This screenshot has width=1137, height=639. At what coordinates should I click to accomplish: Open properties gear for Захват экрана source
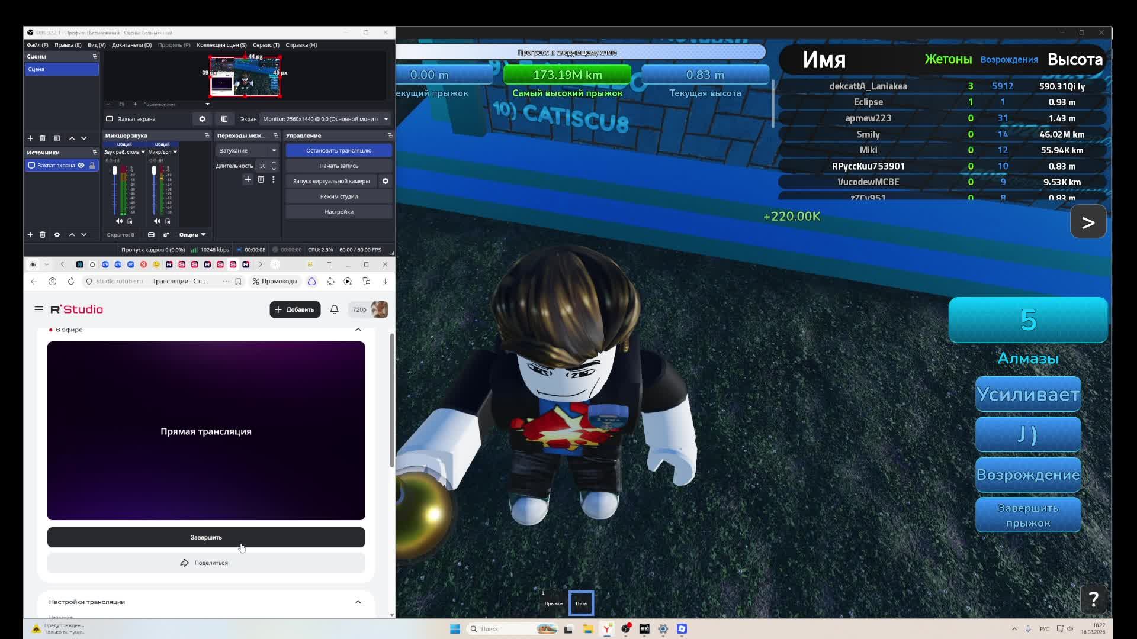coord(203,119)
